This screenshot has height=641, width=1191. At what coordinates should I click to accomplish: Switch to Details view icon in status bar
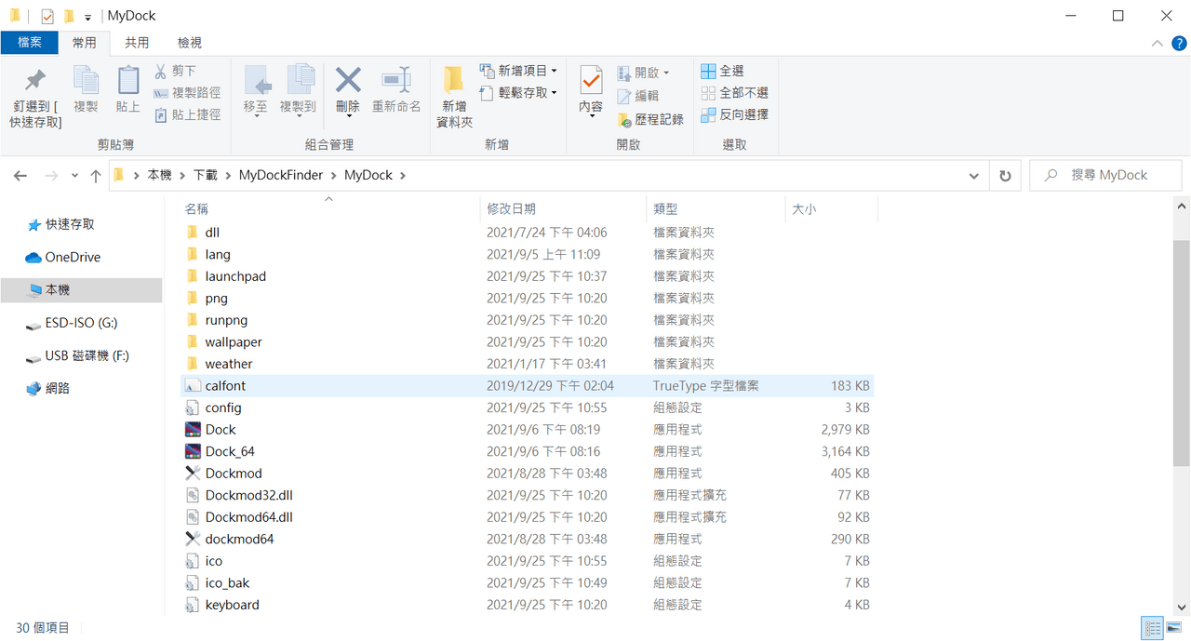click(1152, 629)
